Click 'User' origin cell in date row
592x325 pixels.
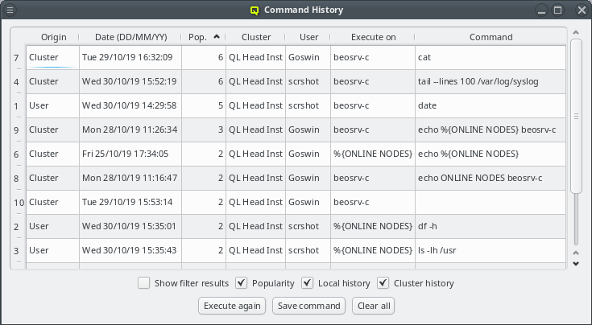coord(52,105)
